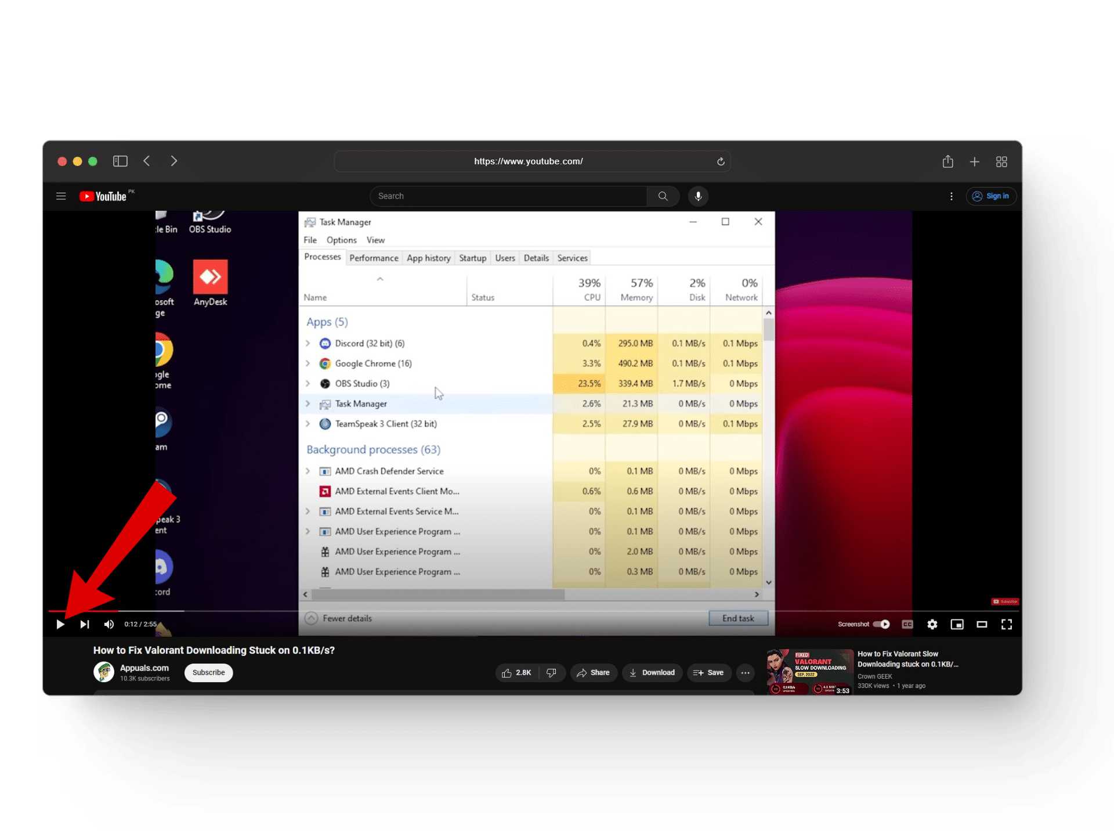Toggle the Screenshot autoplay switch
Image resolution: width=1114 pixels, height=836 pixels.
(881, 624)
